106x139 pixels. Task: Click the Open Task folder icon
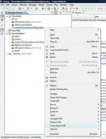point(67,9)
